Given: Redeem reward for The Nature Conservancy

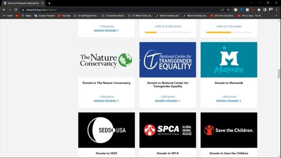Looking at the screenshot, I should tap(106, 101).
